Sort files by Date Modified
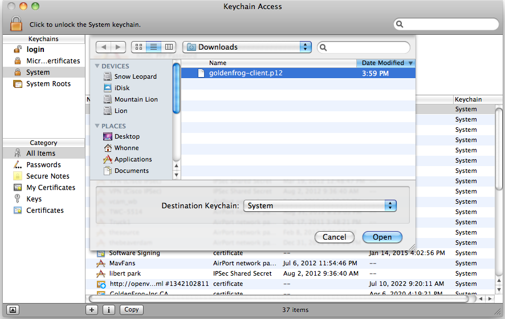 [x=386, y=63]
